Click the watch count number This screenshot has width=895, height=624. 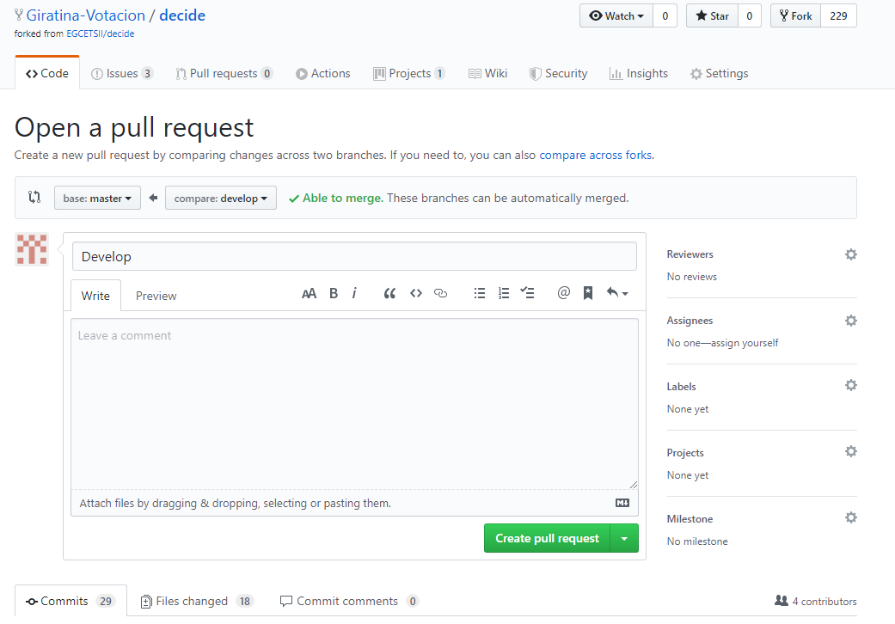(665, 16)
